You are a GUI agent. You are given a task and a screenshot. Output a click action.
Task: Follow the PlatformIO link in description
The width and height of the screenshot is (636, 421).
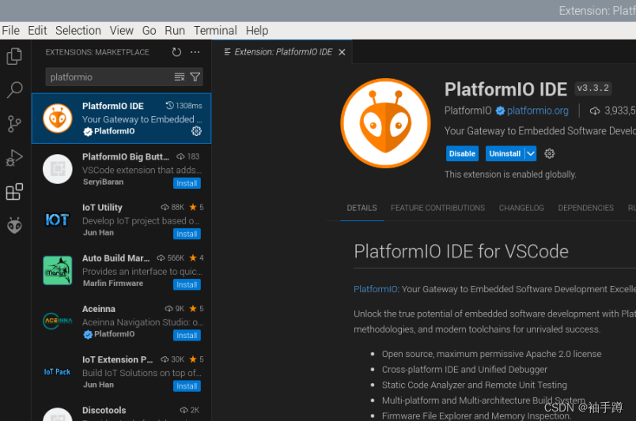coord(375,289)
